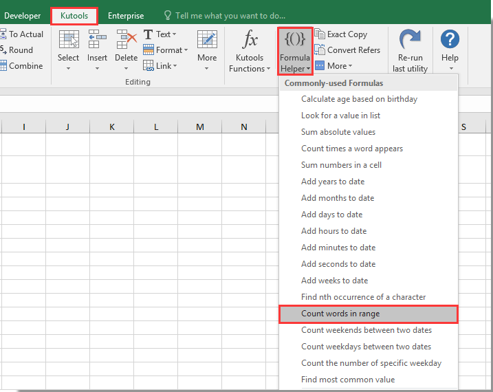
Task: Choose Add minutes to date
Action: 369,248
